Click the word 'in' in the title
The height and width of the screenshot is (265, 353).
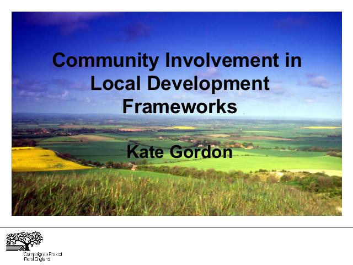(293, 60)
